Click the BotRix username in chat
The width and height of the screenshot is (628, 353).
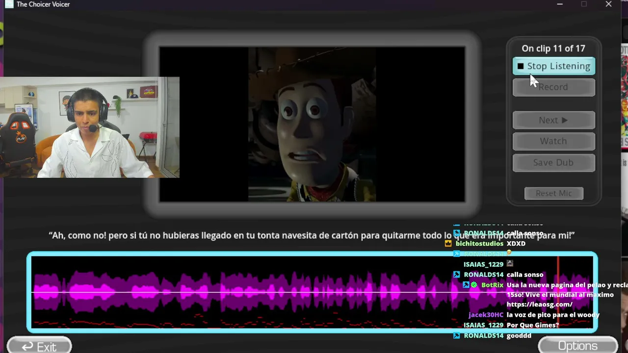pos(492,285)
